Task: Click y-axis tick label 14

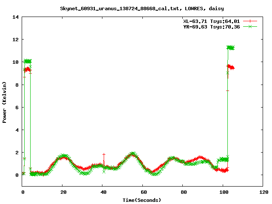Action: [x=15, y=17]
